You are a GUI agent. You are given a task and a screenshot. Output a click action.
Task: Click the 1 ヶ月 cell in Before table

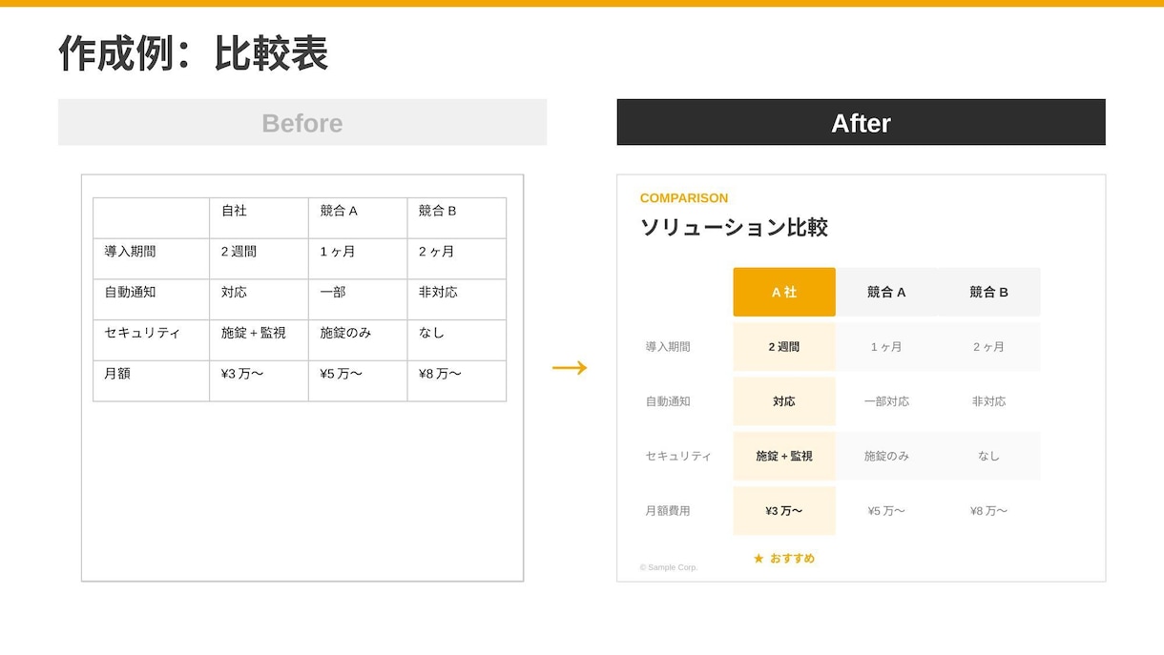358,259
